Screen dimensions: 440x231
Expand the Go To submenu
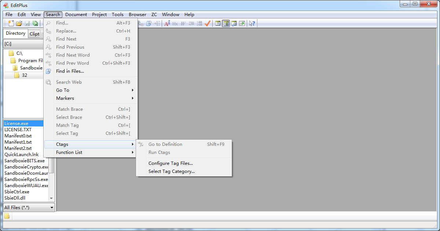(91, 90)
